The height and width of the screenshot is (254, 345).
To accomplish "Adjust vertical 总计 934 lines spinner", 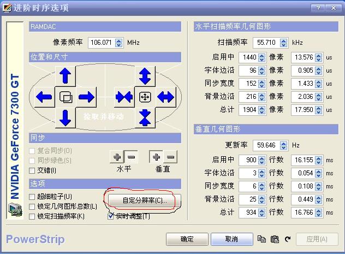I will (x=261, y=212).
